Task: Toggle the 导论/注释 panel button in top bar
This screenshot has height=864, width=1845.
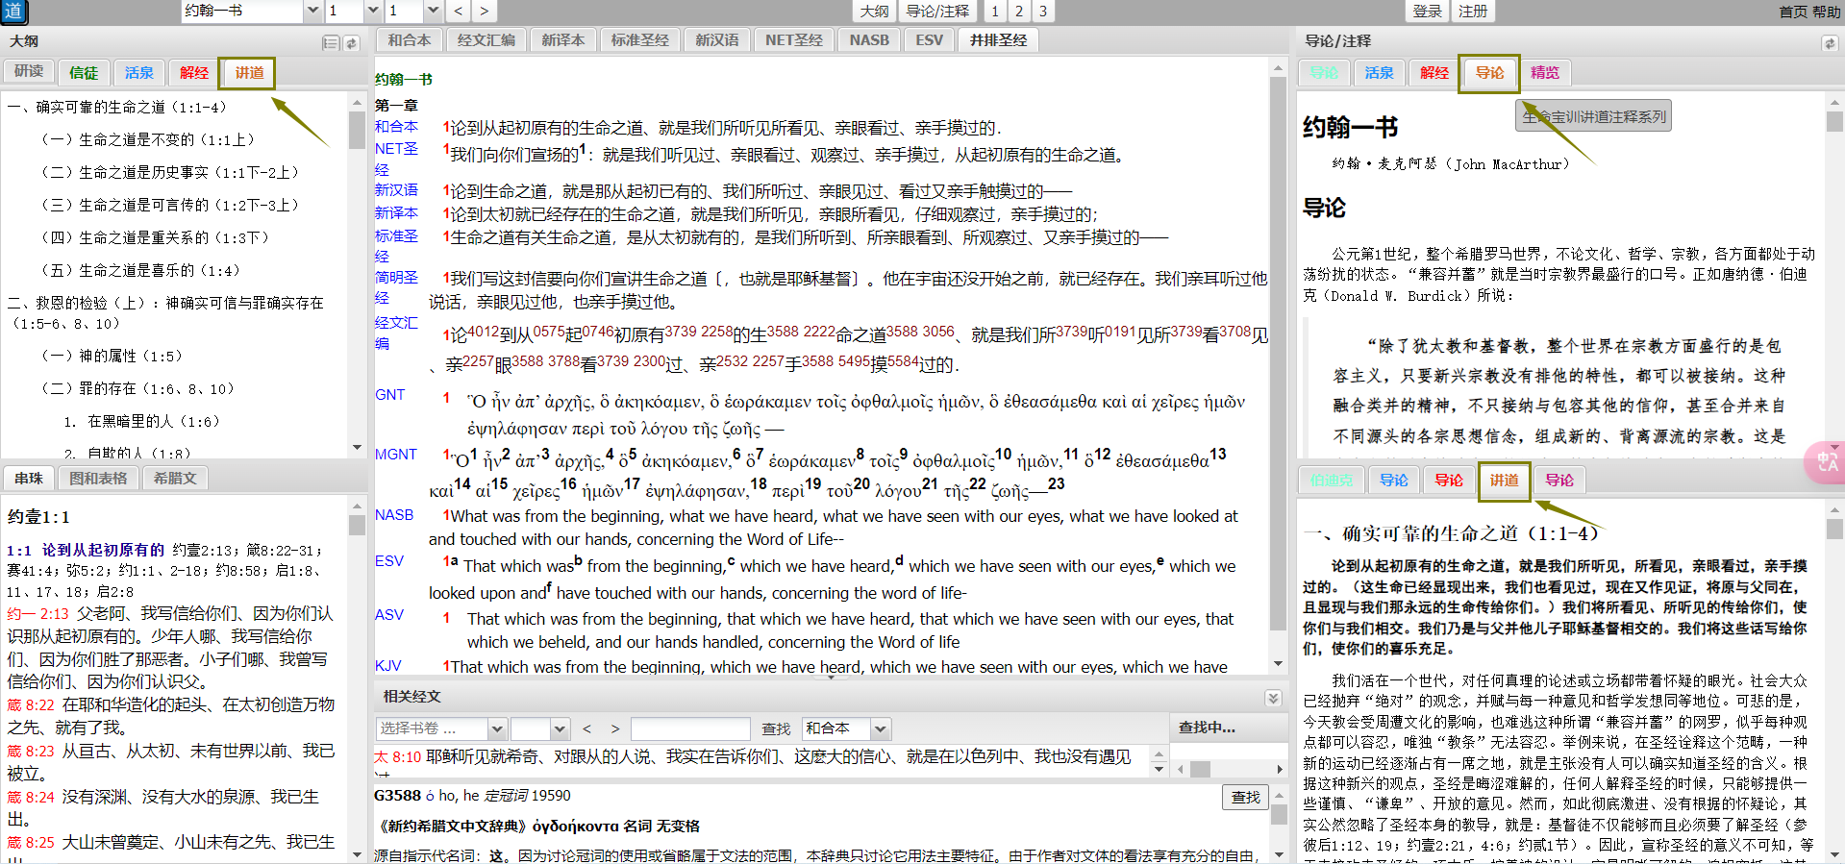Action: tap(936, 12)
